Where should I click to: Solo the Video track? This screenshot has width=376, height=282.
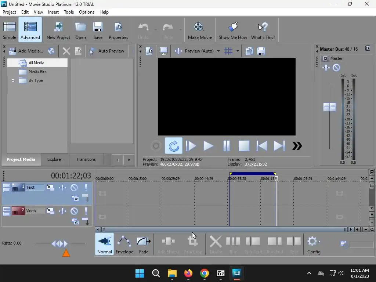click(86, 211)
